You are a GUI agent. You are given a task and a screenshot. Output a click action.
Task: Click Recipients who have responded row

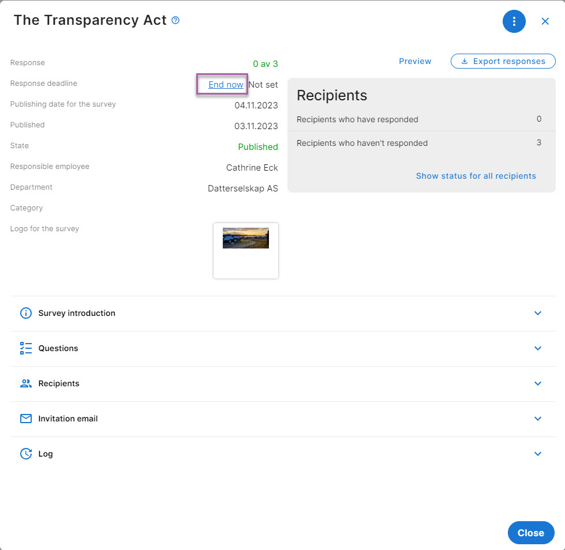coord(421,119)
